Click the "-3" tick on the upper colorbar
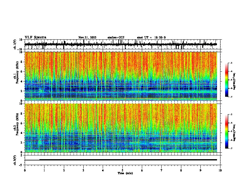This screenshot has width=248, height=191. coord(231,63)
